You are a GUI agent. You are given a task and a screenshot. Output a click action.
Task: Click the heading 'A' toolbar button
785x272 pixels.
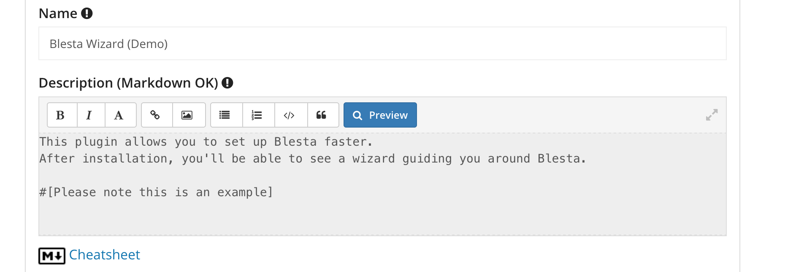119,115
